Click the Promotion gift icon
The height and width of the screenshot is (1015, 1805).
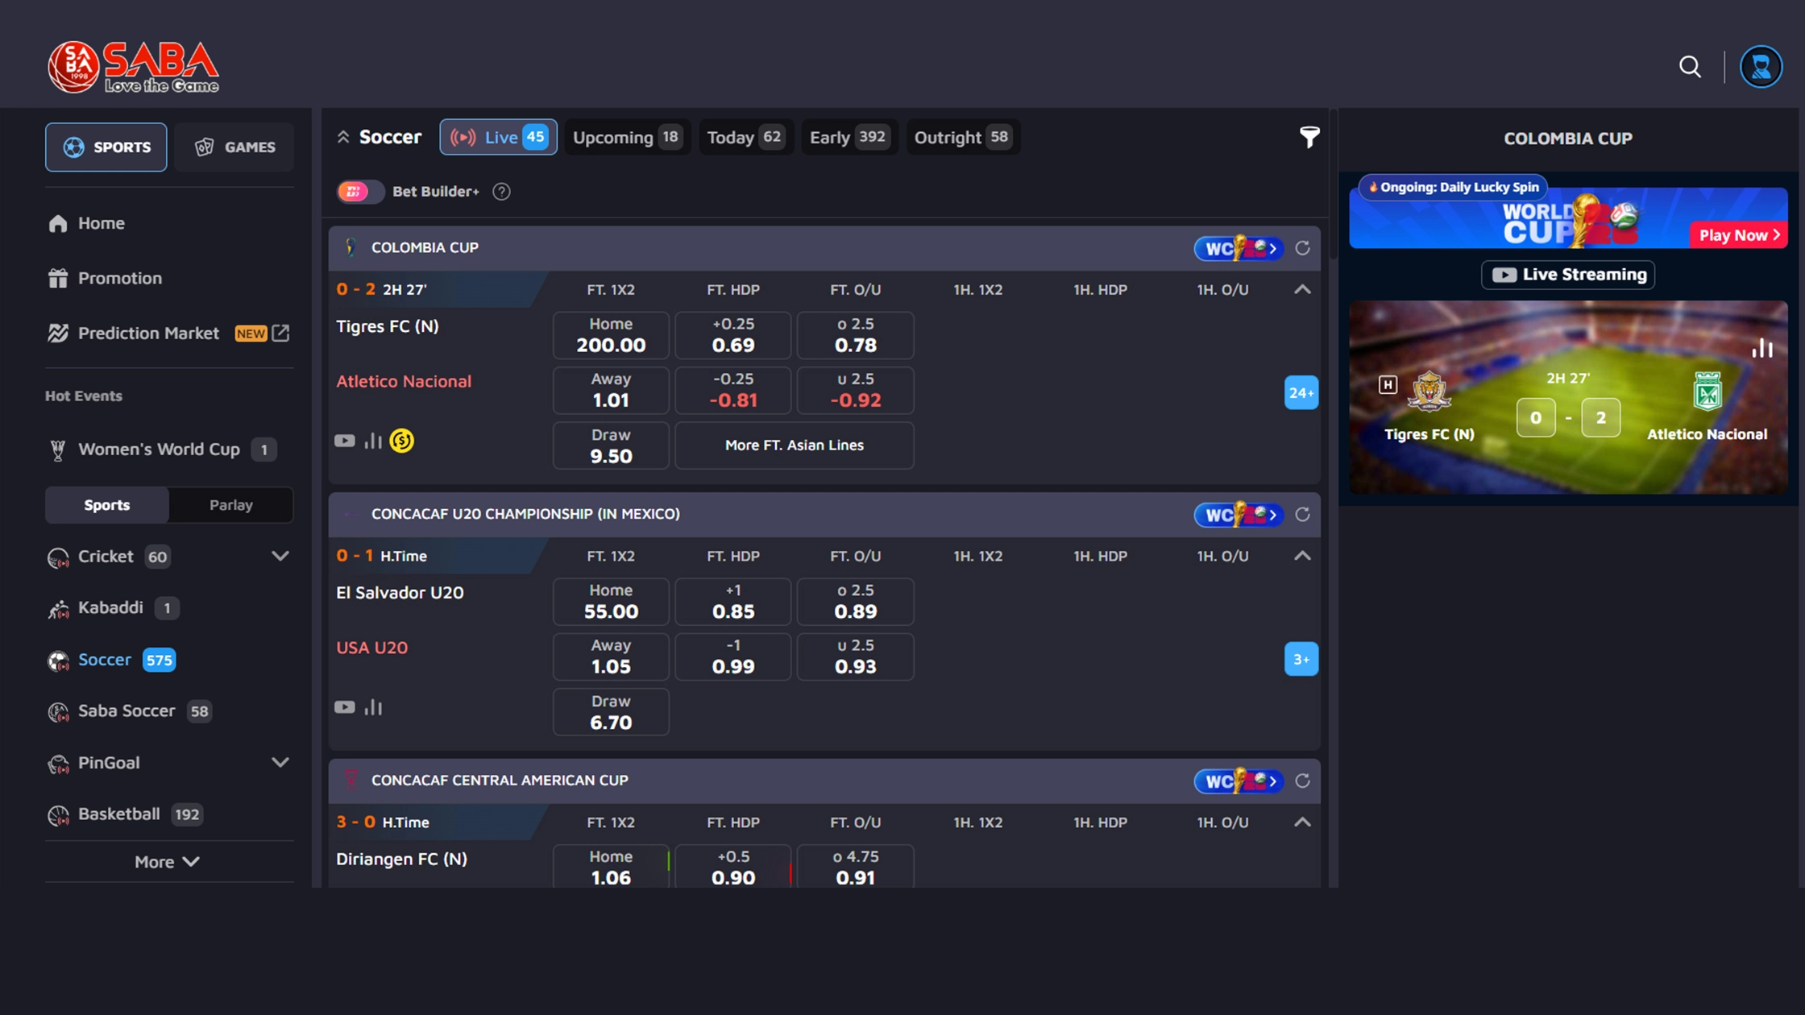click(57, 278)
